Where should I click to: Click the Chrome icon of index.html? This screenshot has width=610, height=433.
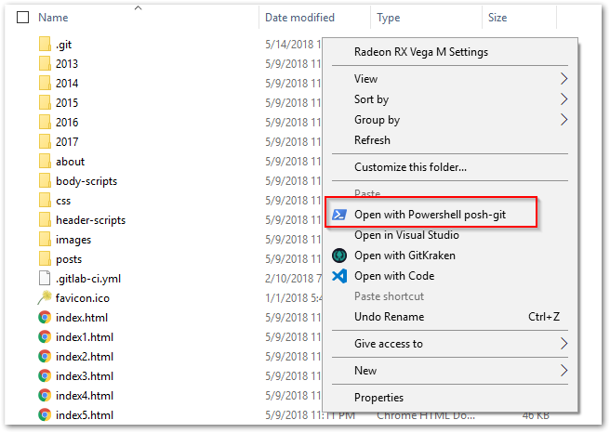(45, 318)
